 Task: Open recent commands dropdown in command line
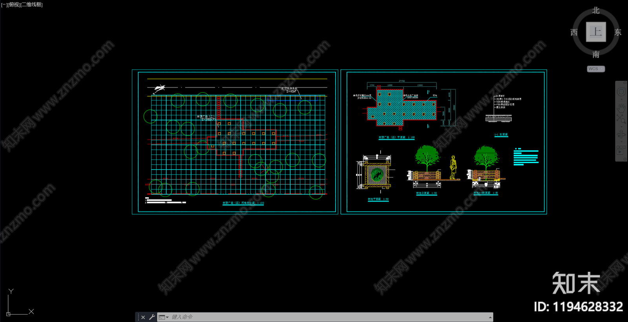point(163,317)
